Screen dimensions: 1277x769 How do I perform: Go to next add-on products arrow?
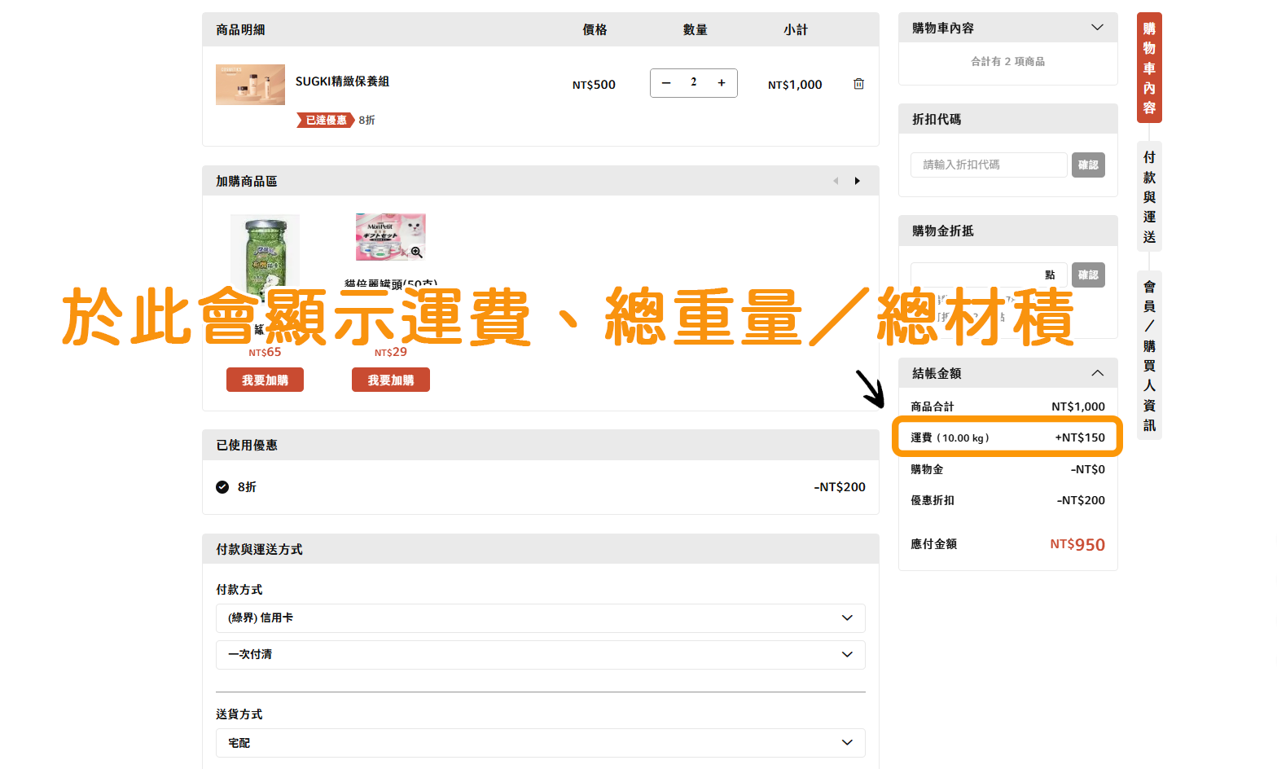tap(858, 181)
